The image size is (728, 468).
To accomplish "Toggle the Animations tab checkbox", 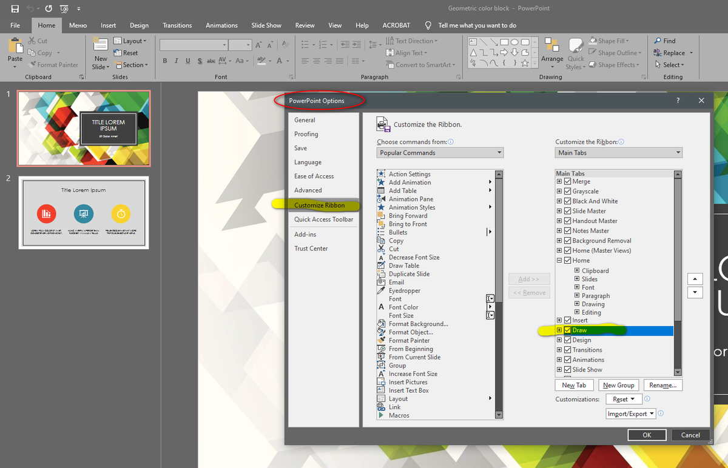I will [x=567, y=359].
